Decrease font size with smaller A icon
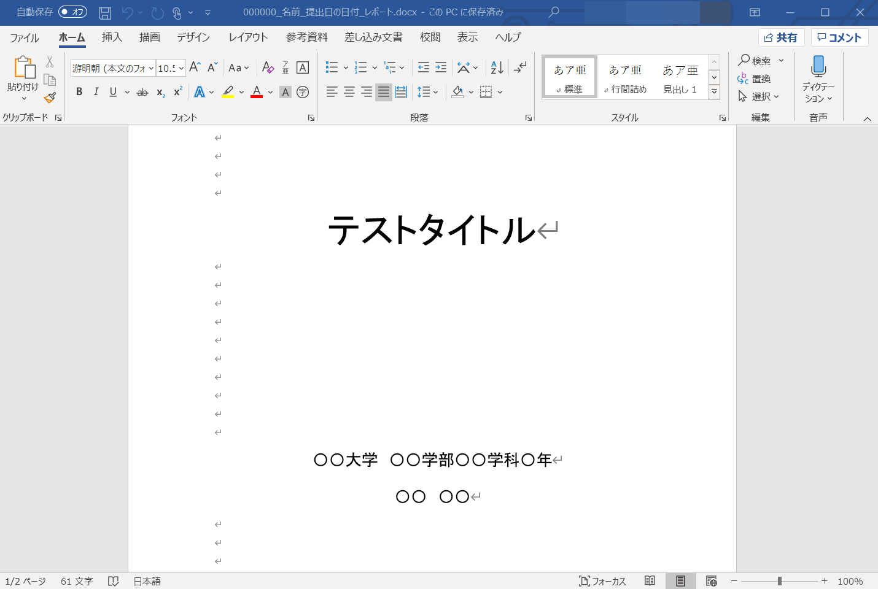 point(212,67)
